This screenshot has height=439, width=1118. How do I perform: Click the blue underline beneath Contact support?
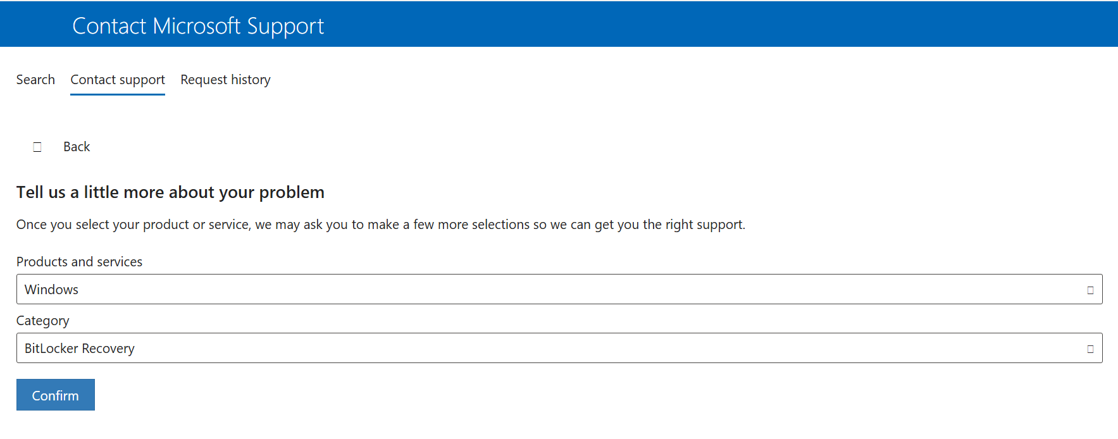(118, 94)
